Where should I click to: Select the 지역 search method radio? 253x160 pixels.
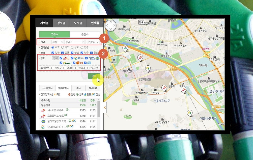[53, 47]
